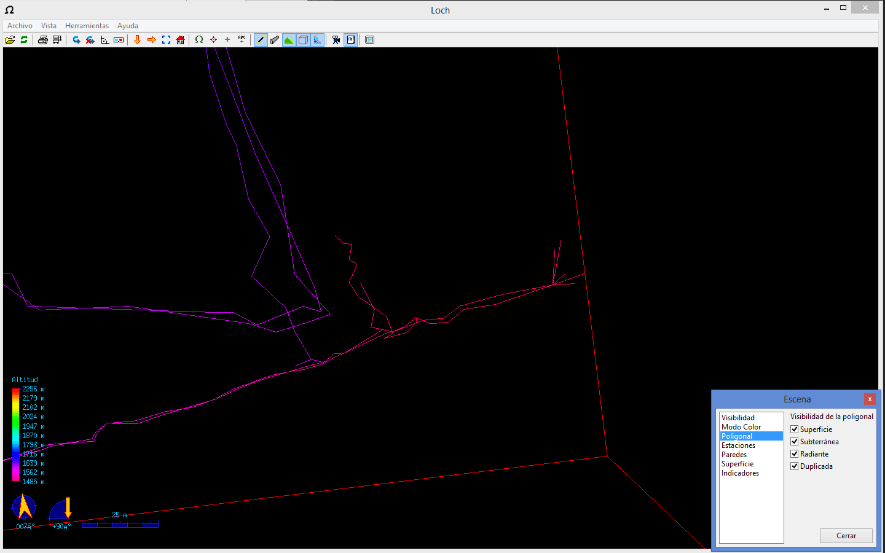Uncheck the Duplicada checkbox

pos(794,466)
